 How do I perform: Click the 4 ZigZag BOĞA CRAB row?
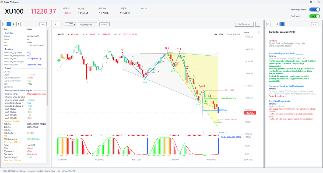[x=24, y=127]
